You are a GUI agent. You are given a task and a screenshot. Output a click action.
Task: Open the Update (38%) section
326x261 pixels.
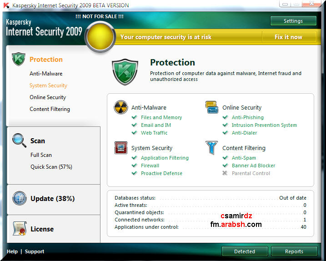point(52,199)
